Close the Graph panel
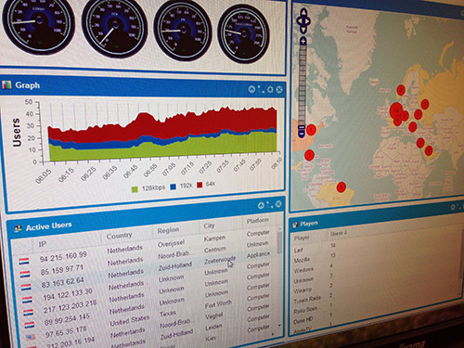Image resolution: width=464 pixels, height=348 pixels. 279,90
